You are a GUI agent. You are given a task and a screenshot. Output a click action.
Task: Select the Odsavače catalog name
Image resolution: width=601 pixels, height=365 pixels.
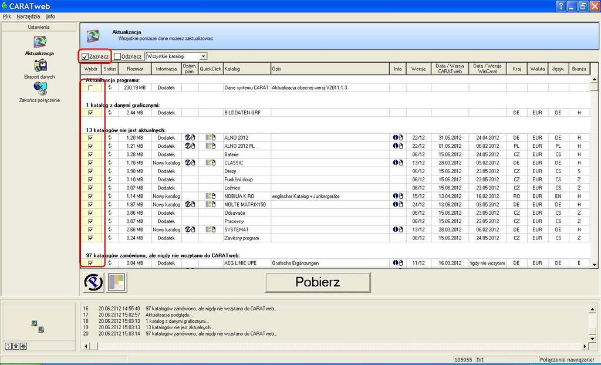click(x=235, y=213)
